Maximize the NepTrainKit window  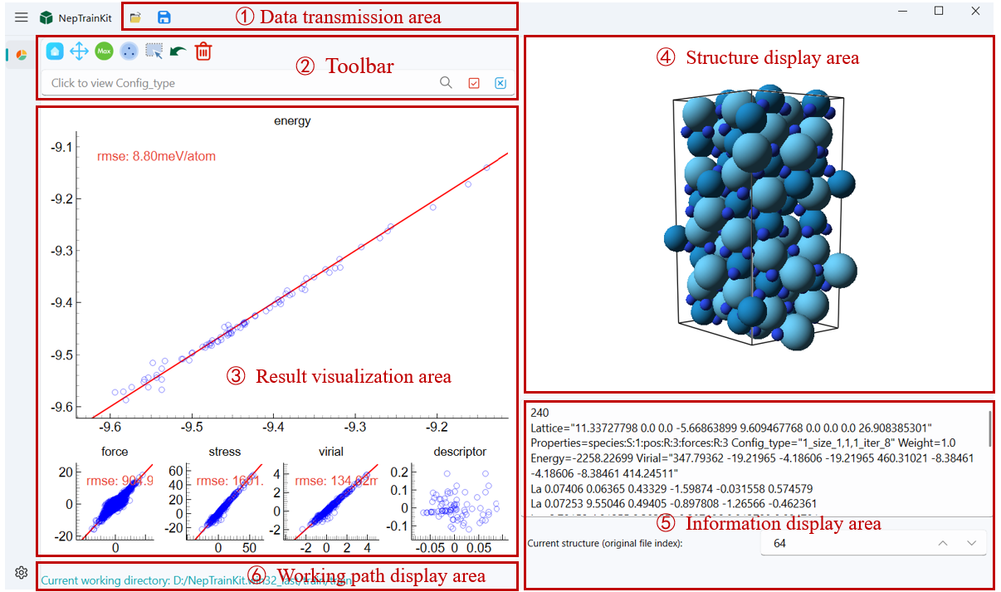tap(939, 11)
